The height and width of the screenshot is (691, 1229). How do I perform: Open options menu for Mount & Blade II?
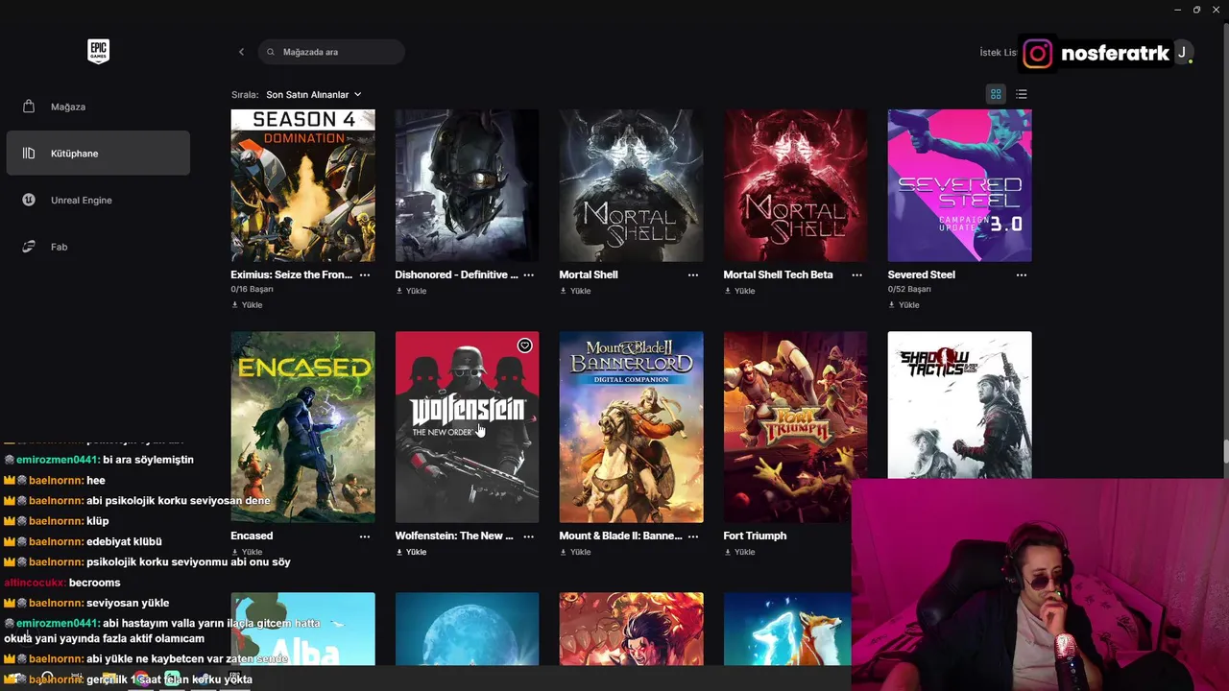point(693,536)
